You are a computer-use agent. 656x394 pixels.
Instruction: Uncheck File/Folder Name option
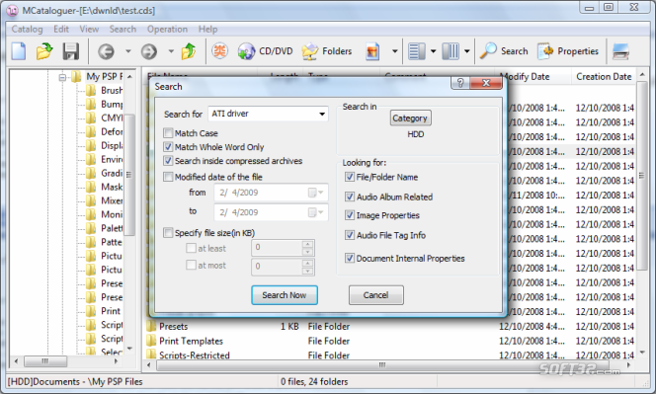(x=350, y=177)
